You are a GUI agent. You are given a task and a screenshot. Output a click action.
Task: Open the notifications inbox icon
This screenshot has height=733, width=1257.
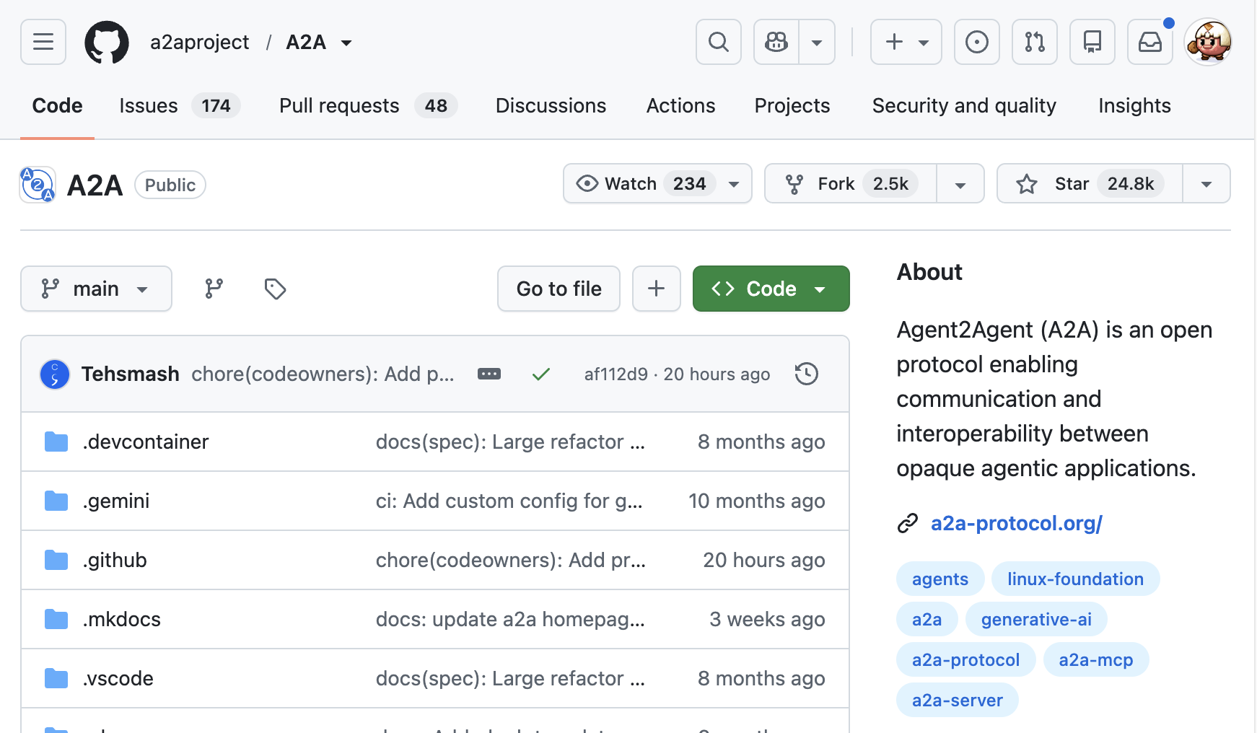(1150, 42)
